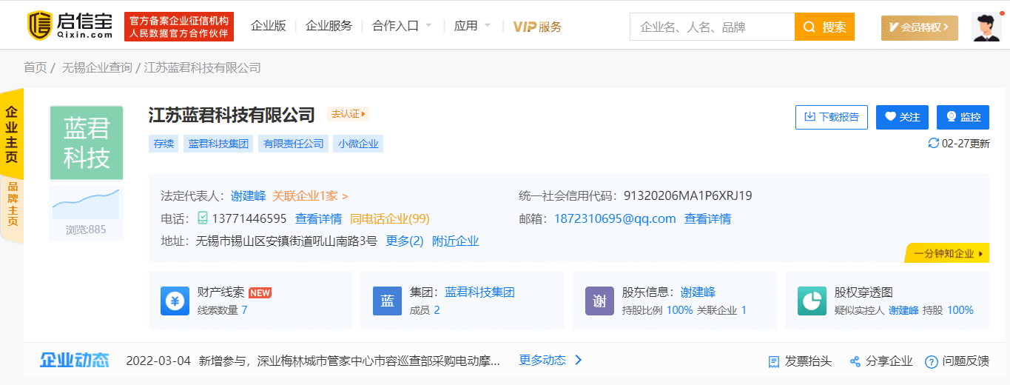Screen dimensions: 1010x385
Task: Click the 小微企业 tag
Action: [358, 144]
